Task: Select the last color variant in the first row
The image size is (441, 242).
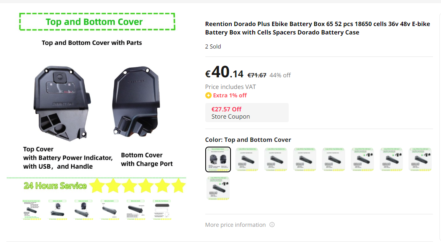Action: tap(420, 159)
